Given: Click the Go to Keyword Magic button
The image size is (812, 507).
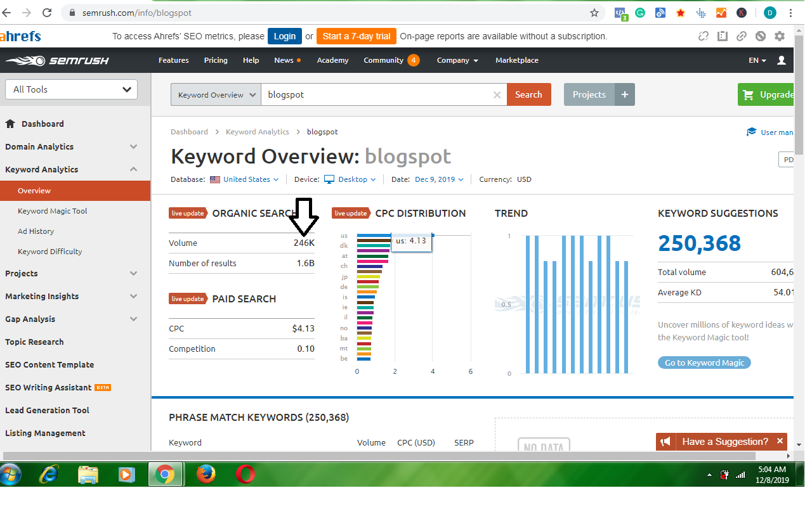Looking at the screenshot, I should pyautogui.click(x=704, y=363).
